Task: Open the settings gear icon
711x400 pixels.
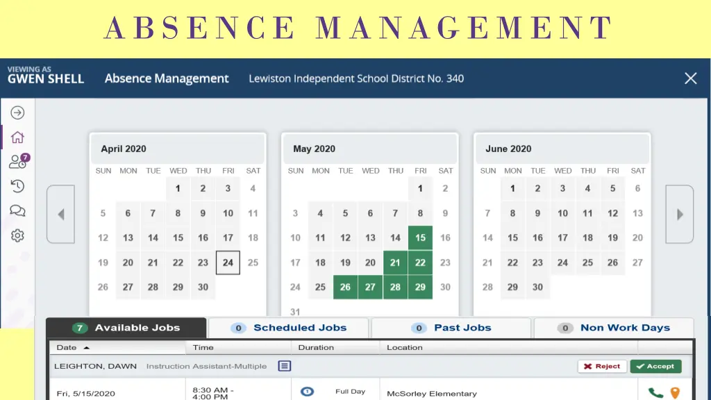Action: (x=17, y=236)
